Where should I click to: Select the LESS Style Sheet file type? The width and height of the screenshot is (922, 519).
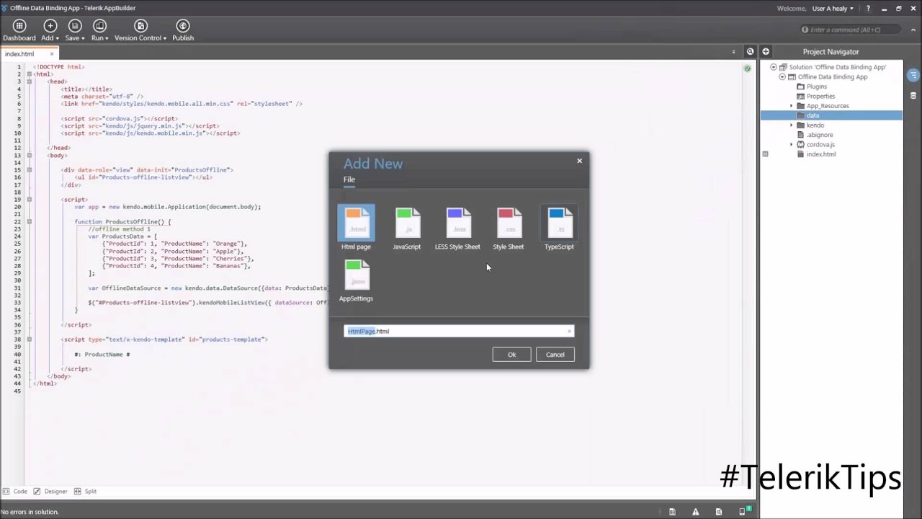[457, 228]
